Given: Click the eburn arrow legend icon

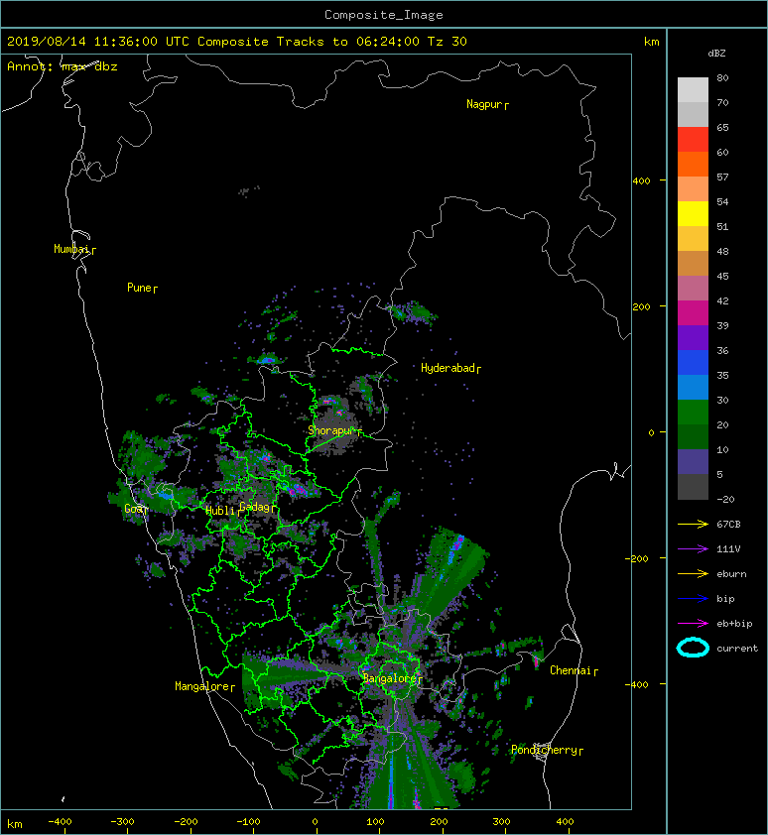Looking at the screenshot, I should [693, 573].
